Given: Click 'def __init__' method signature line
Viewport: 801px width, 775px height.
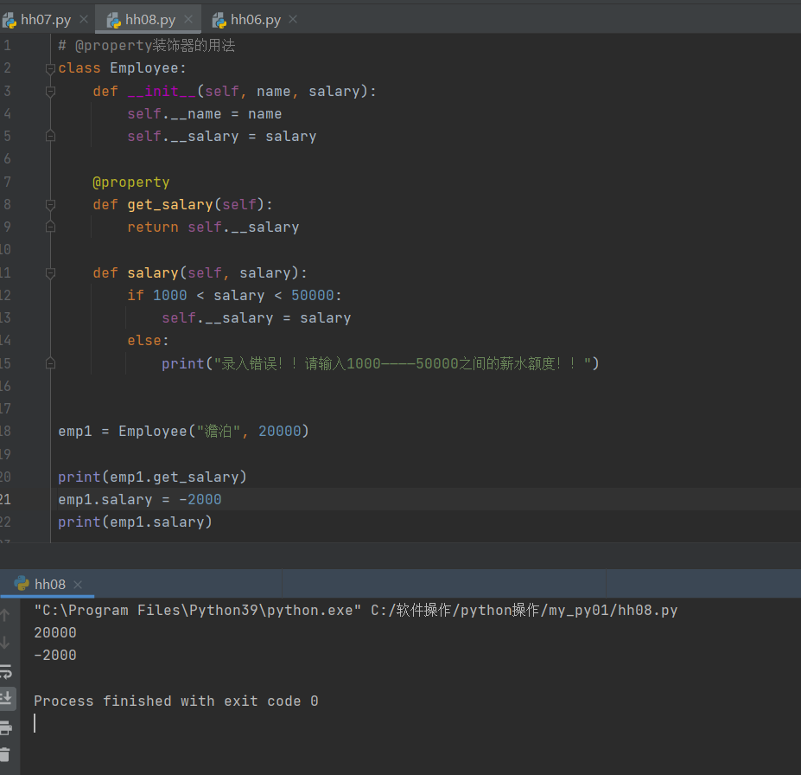Looking at the screenshot, I should tap(234, 91).
